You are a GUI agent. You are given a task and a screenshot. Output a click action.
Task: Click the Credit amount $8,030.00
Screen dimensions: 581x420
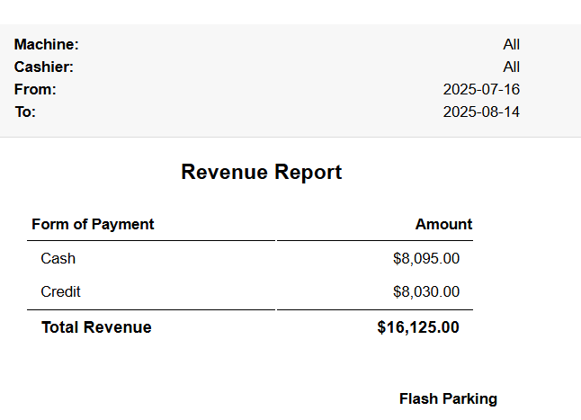[x=426, y=291]
